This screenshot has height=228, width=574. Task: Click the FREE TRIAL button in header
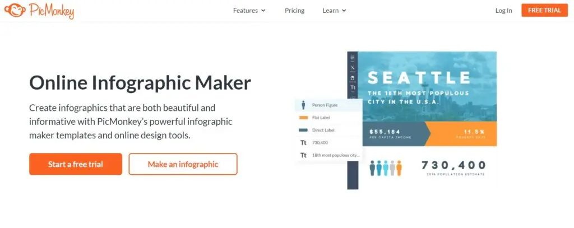(544, 10)
